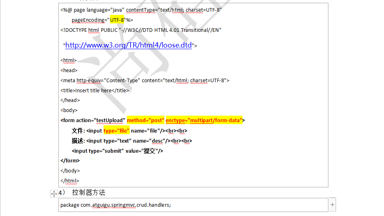Viewport: 384px width, 216px height.
Task: Click the highlighted UTF-8 pageEncoding value
Action: (x=117, y=20)
